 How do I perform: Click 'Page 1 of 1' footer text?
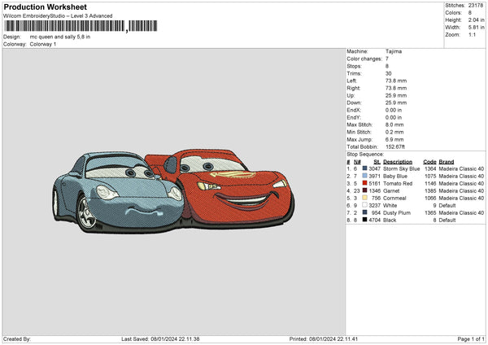pyautogui.click(x=471, y=338)
